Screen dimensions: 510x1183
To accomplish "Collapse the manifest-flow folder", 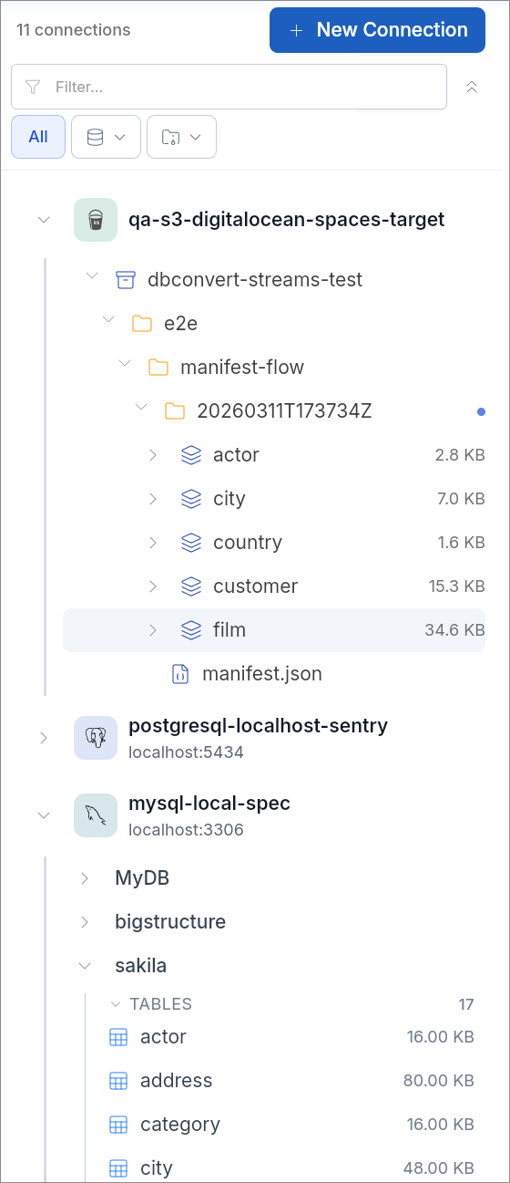I will click(x=125, y=363).
